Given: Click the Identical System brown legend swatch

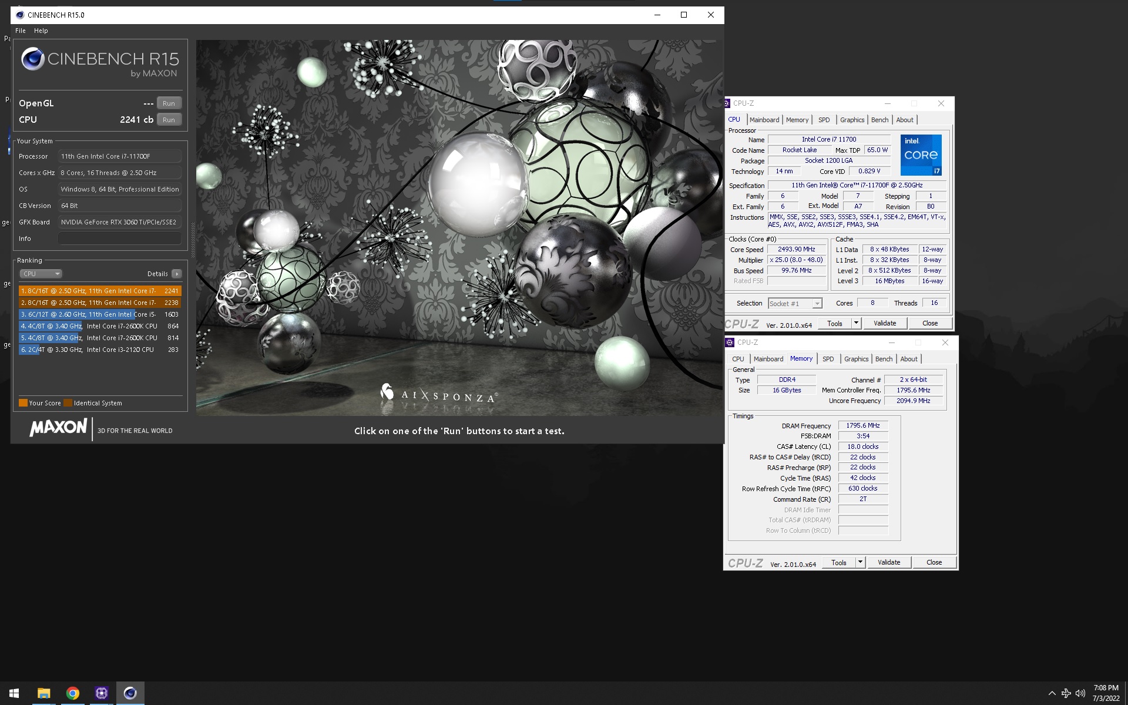Looking at the screenshot, I should click(x=68, y=403).
